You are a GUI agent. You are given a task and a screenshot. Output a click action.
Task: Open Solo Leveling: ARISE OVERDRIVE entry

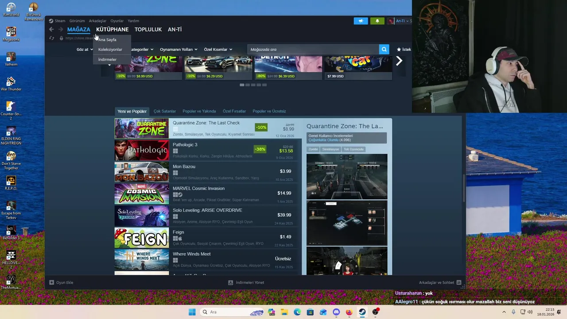[x=208, y=216]
